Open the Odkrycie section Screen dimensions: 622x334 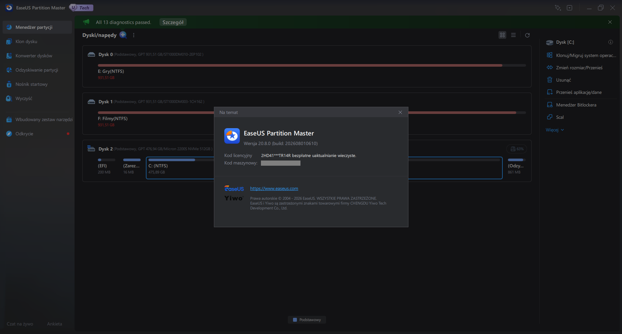(37, 134)
